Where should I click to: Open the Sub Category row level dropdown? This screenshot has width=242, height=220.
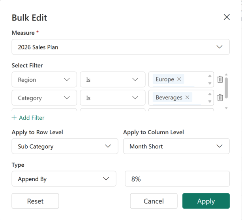[x=65, y=146]
